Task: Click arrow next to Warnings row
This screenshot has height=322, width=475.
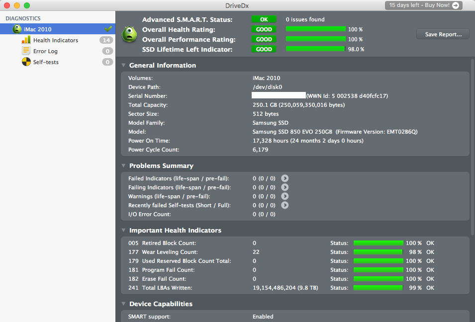Action: pos(285,196)
